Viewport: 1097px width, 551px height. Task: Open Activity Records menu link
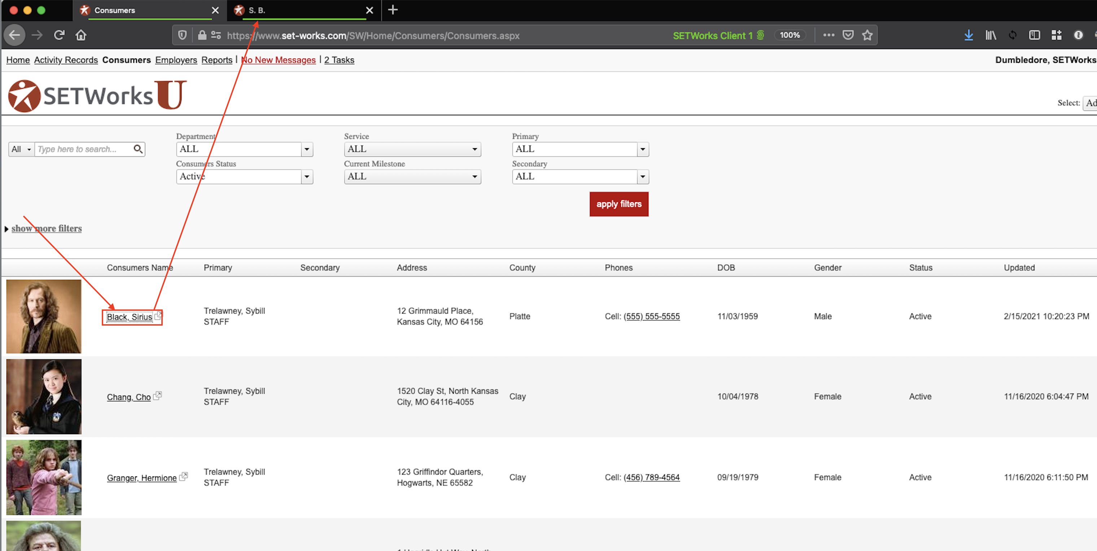66,60
